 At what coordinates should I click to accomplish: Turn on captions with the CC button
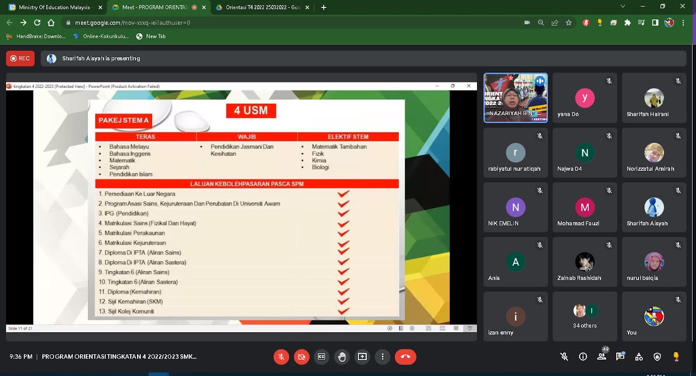(322, 357)
